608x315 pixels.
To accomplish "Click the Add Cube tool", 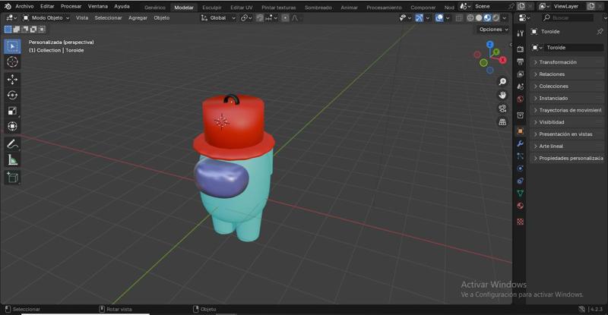I will click(x=12, y=177).
